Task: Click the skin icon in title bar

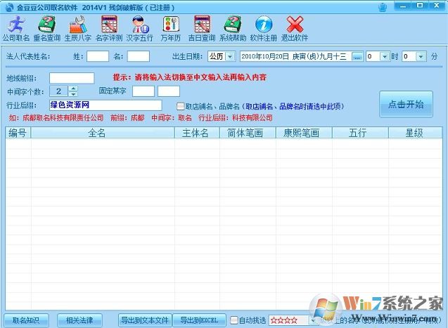Action: pyautogui.click(x=383, y=7)
